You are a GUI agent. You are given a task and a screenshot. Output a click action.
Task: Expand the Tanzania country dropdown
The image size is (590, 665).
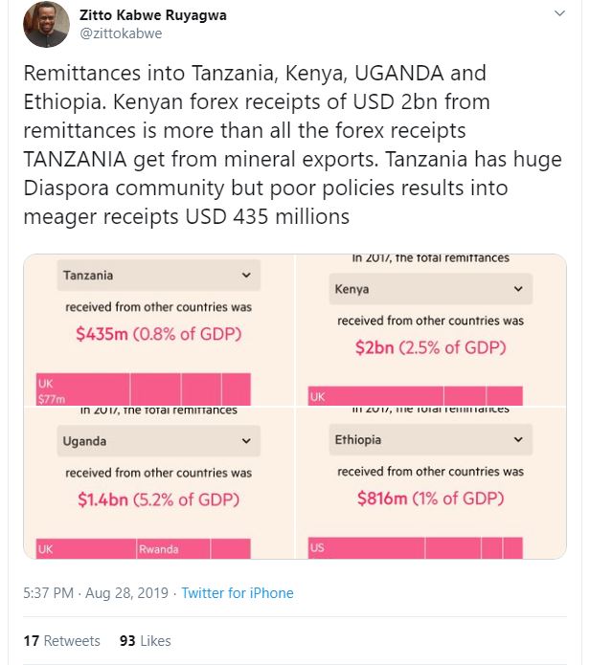click(x=158, y=276)
